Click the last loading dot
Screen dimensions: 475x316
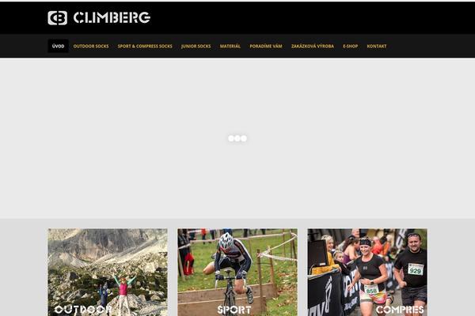(x=244, y=138)
